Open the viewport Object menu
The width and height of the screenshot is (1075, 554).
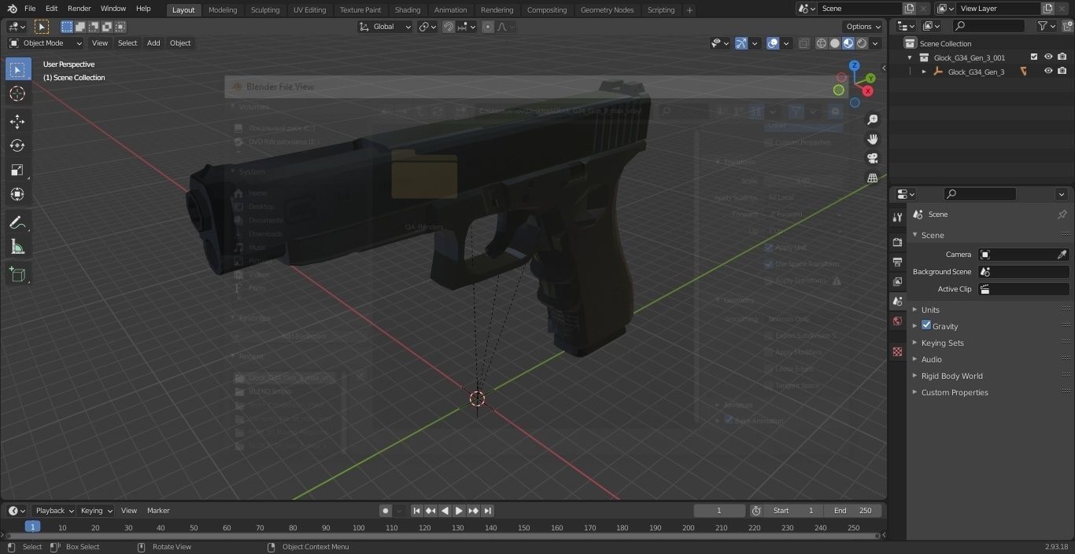(180, 43)
